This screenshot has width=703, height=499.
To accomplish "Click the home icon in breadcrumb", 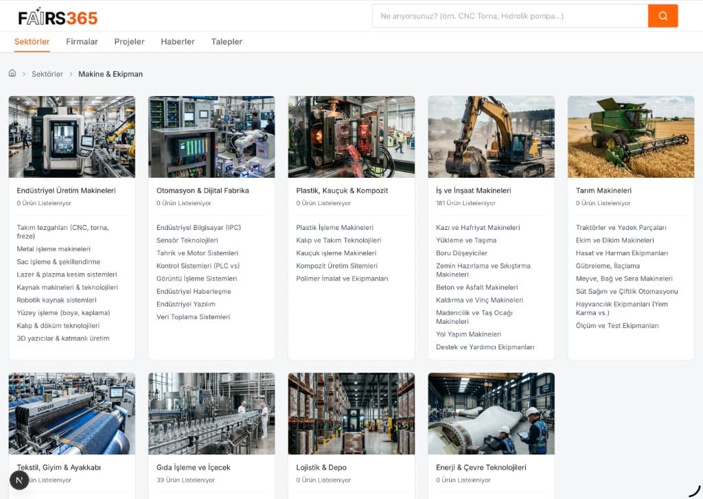I will 12,73.
